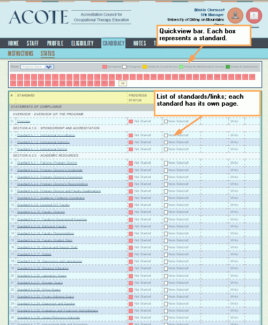The image size is (268, 325).
Task: Click the PROGRESS STATUS column header
Action: (x=138, y=98)
